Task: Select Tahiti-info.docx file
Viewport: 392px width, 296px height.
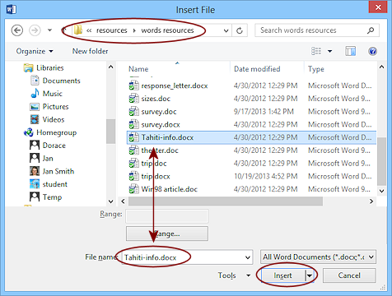Action: (x=251, y=137)
